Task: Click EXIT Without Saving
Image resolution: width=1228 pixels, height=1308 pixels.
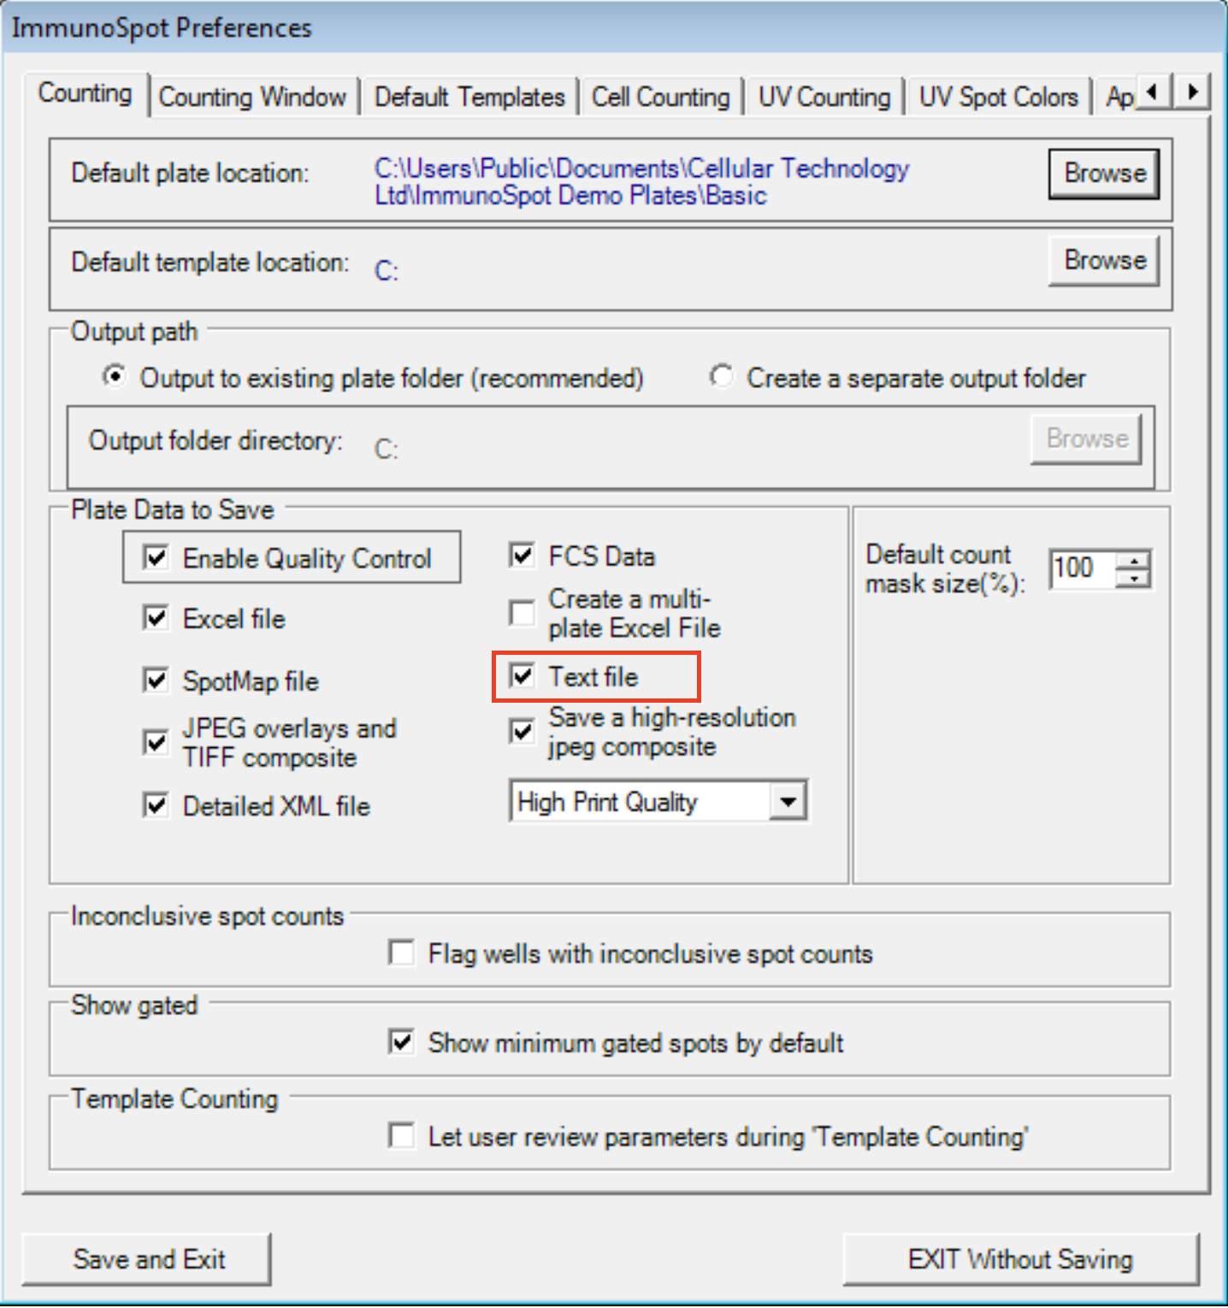Action: [1021, 1258]
